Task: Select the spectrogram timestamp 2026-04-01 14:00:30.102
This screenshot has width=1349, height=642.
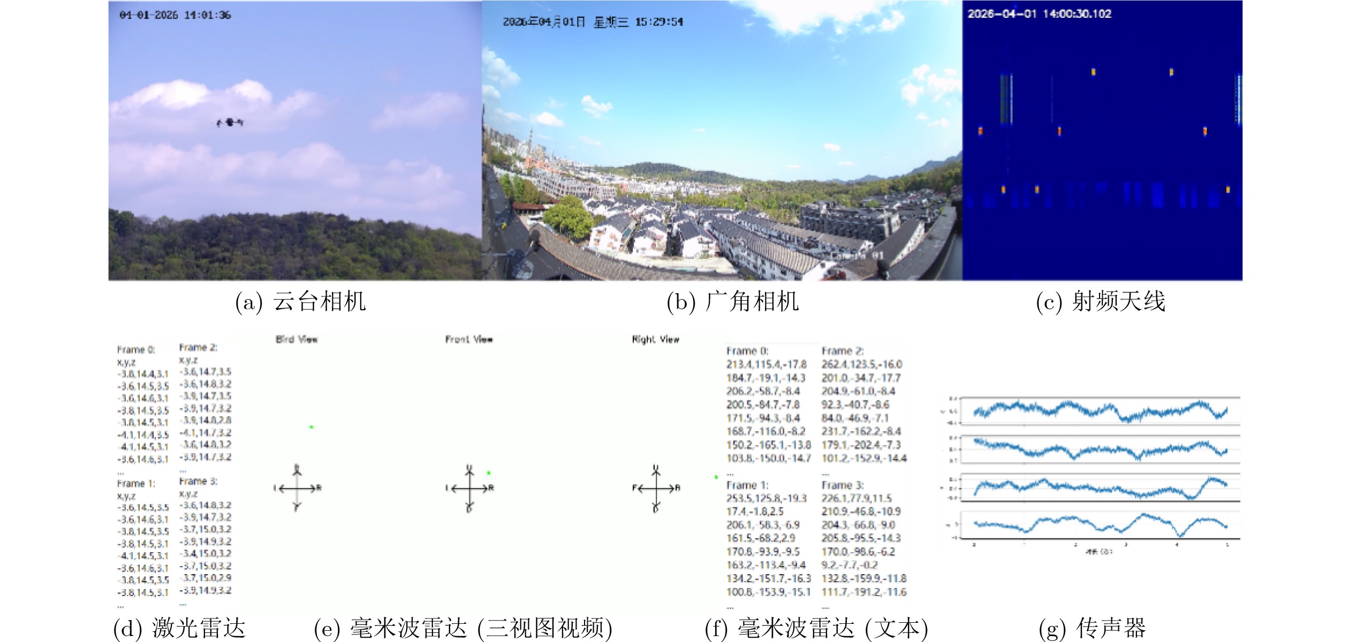Action: tap(1039, 14)
